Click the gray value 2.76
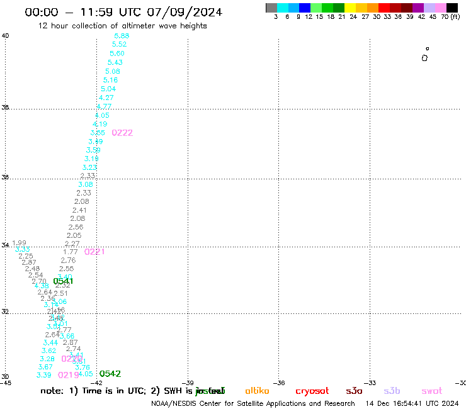The width and height of the screenshot is (466, 409). [69, 261]
